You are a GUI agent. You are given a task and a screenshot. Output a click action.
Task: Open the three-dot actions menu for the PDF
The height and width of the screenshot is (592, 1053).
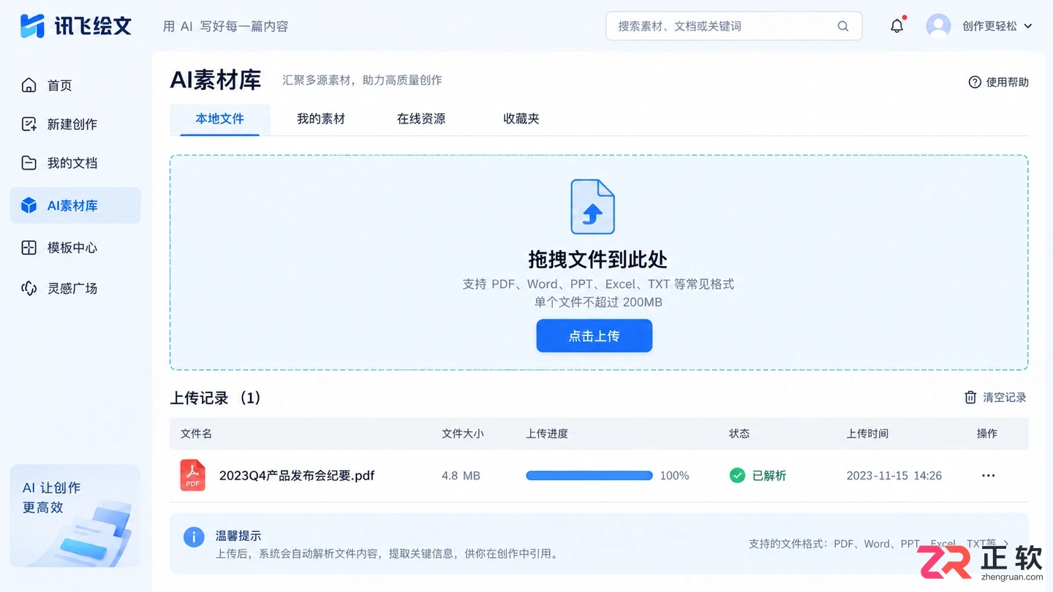[989, 476]
